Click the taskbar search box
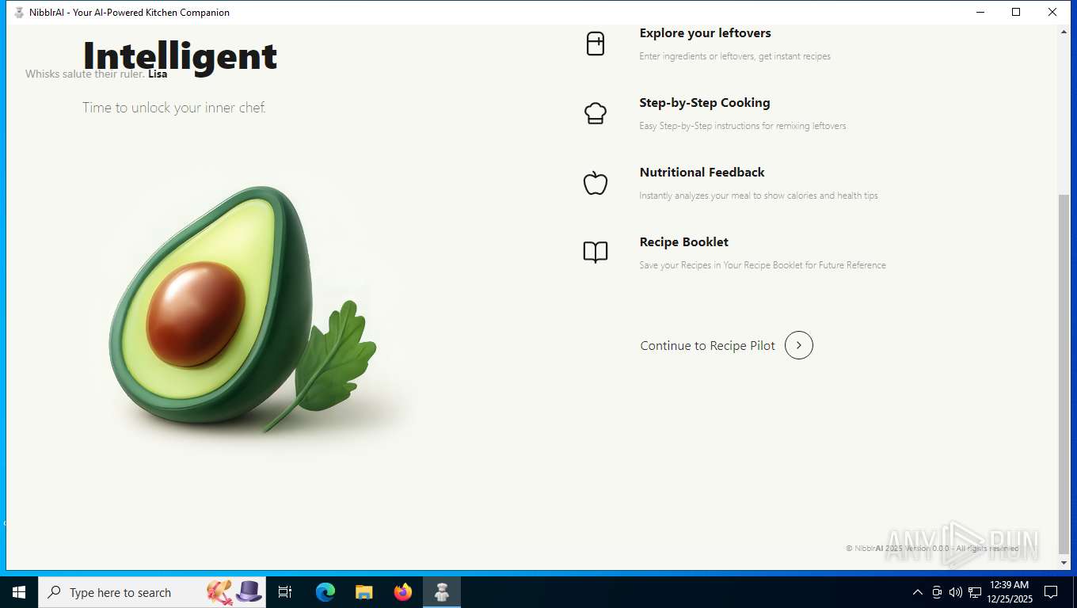1077x608 pixels. point(152,592)
